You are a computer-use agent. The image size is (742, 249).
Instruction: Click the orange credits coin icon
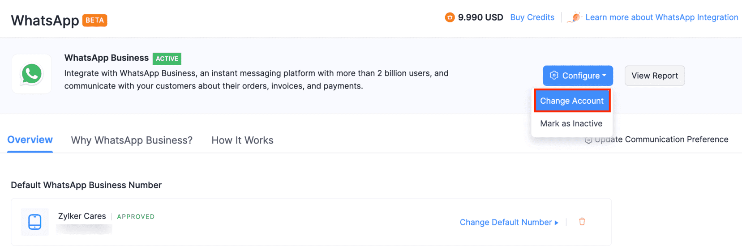click(450, 17)
